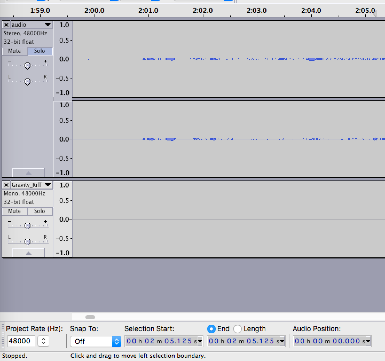Screen dimensions: 385x361
Task: Click the audio track gain slider
Action: (27, 66)
